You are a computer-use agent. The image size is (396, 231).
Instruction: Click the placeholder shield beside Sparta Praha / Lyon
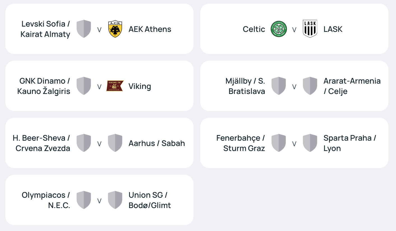pyautogui.click(x=310, y=143)
